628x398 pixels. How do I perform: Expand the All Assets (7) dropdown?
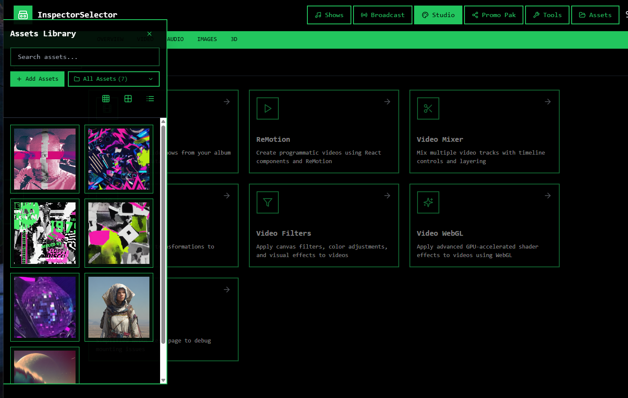[x=114, y=79]
